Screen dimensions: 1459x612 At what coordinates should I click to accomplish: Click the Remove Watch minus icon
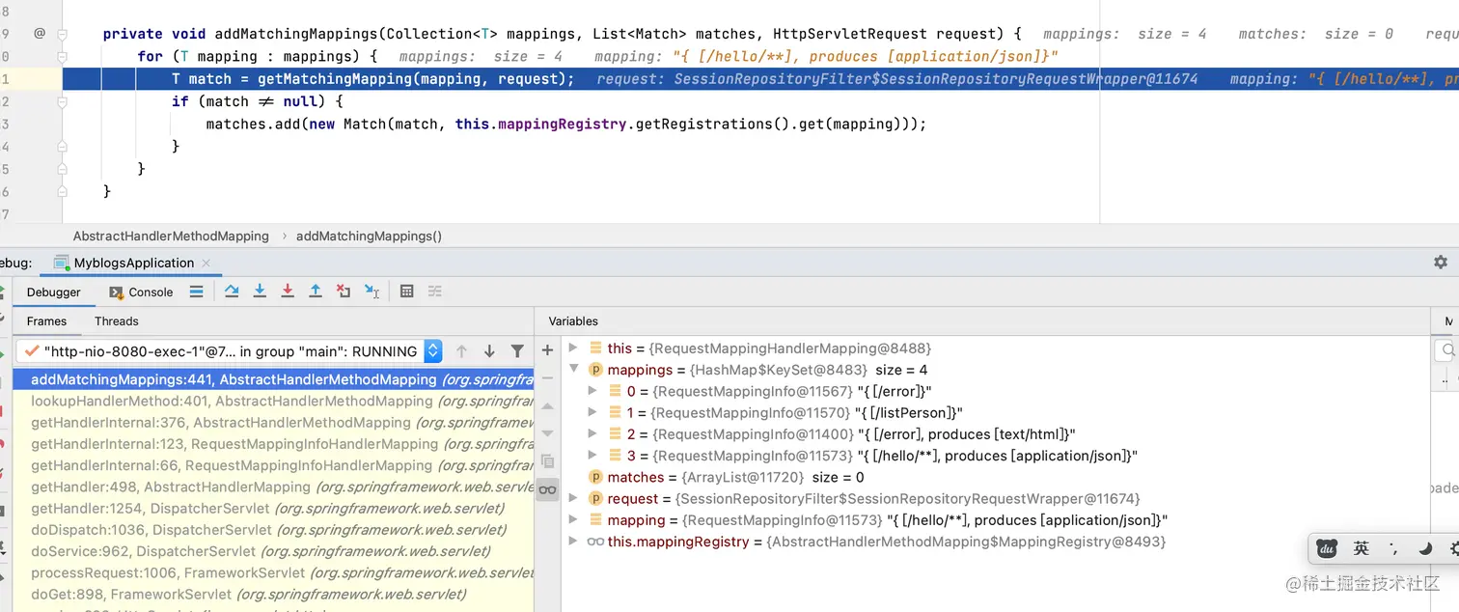pyautogui.click(x=547, y=378)
